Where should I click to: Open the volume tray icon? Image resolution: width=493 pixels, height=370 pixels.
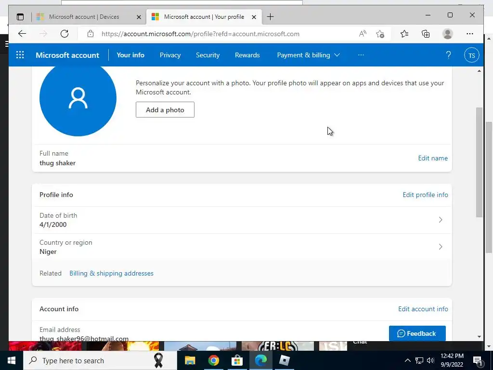tap(430, 360)
